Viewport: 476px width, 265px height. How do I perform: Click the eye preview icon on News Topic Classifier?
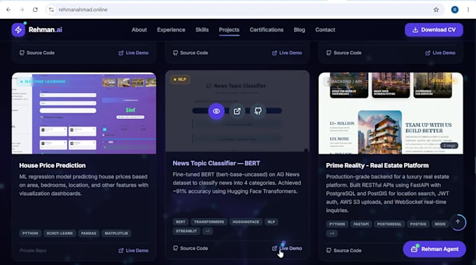[x=216, y=111]
